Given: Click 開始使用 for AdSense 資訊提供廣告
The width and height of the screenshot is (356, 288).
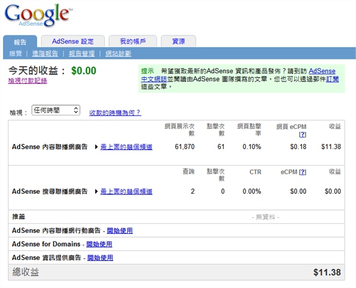Looking at the screenshot, I should 100,258.
